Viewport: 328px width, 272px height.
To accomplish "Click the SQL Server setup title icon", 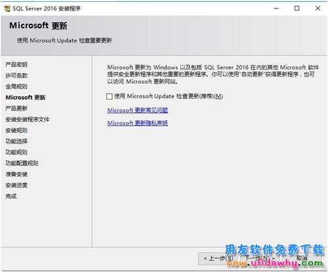I will click(x=7, y=9).
